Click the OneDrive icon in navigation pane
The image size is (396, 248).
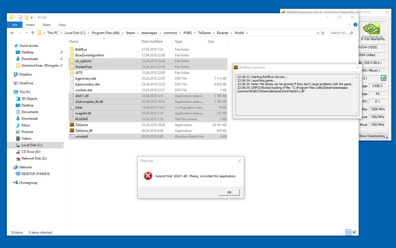pyautogui.click(x=16, y=83)
